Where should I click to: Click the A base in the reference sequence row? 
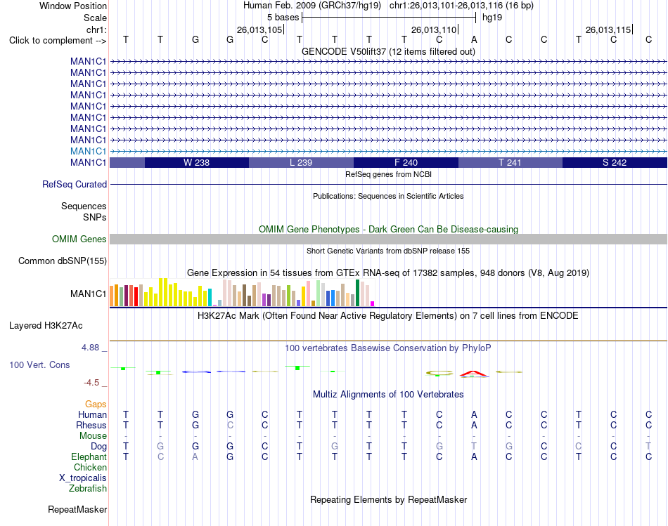pos(474,39)
